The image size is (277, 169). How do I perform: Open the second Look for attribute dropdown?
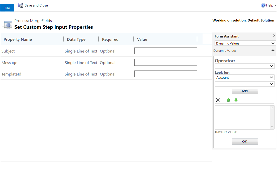[x=244, y=84]
